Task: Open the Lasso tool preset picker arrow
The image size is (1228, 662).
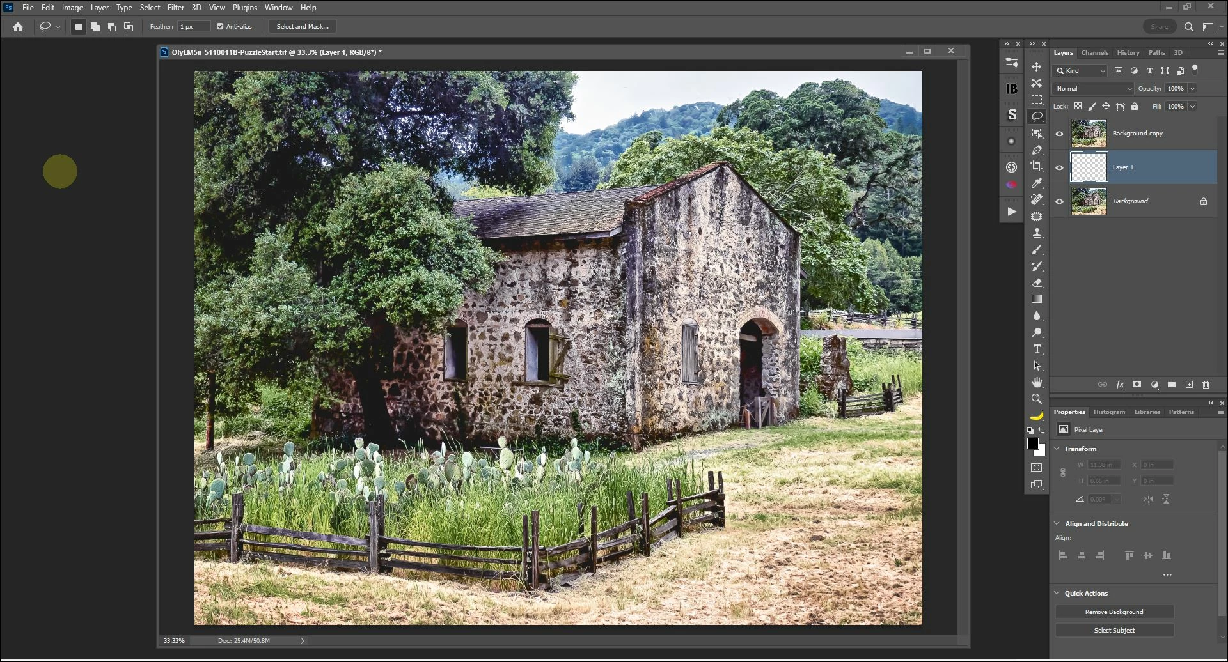Action: [58, 27]
